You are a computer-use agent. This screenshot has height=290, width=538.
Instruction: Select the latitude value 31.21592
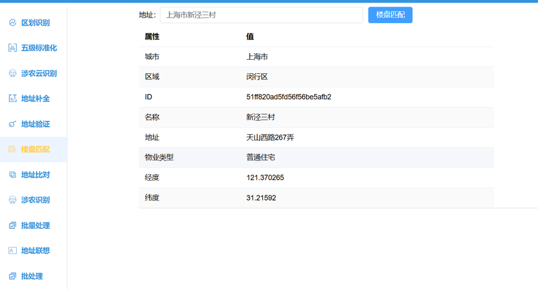coord(261,197)
